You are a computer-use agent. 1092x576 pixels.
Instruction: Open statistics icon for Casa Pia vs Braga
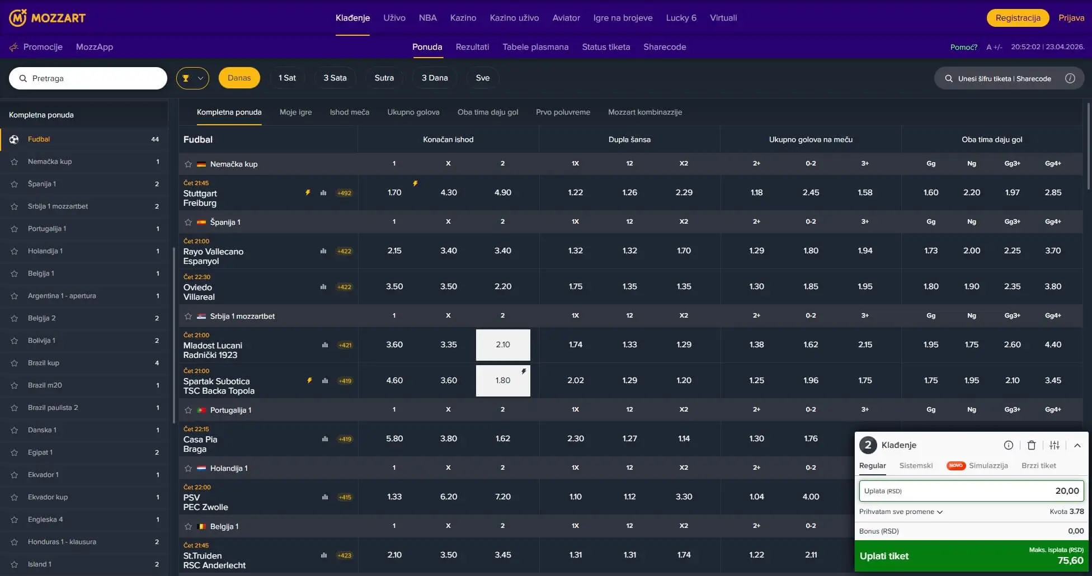tap(325, 439)
